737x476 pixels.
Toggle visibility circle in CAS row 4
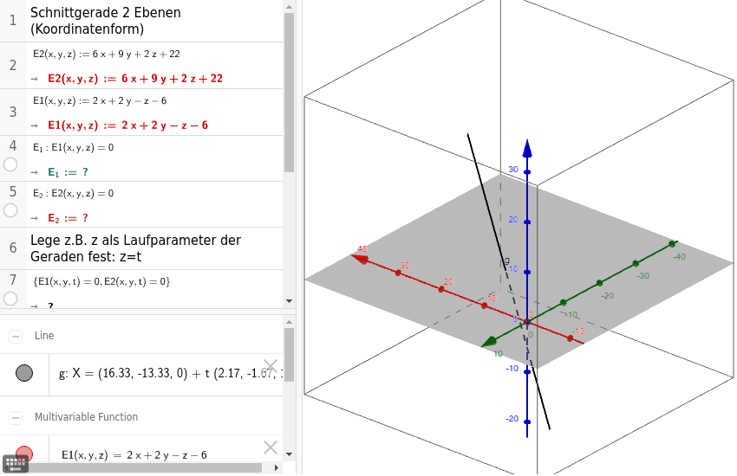coord(10,164)
